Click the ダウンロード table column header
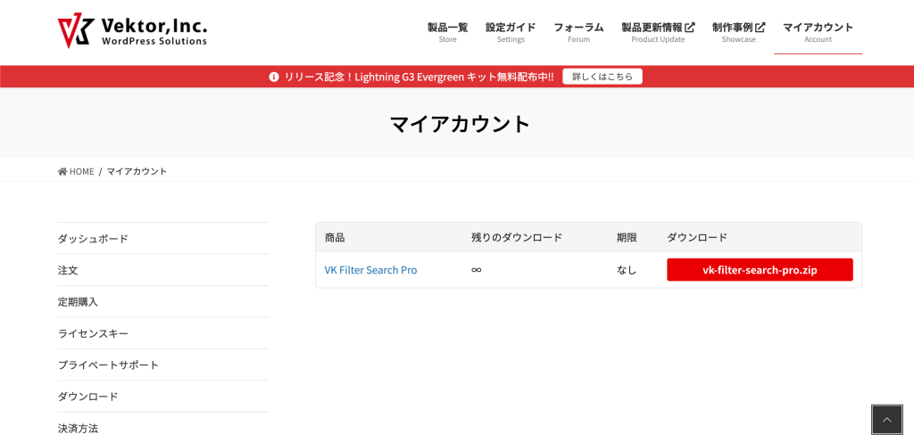 click(697, 237)
